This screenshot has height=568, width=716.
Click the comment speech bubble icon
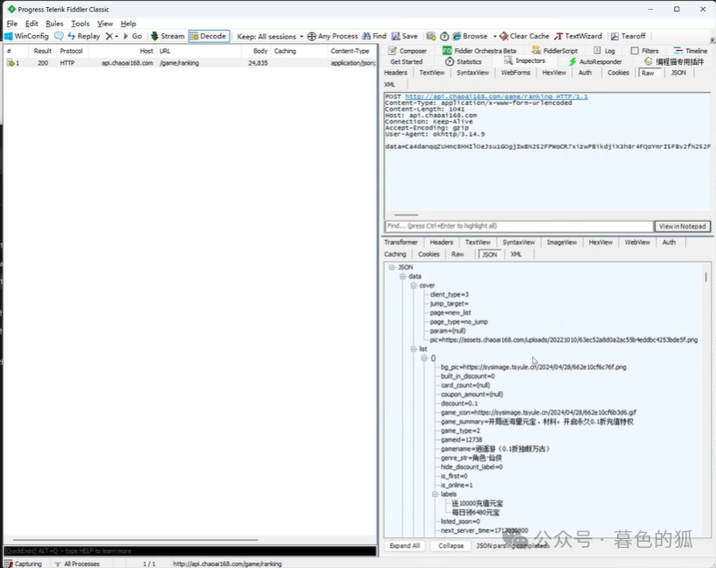click(x=59, y=36)
